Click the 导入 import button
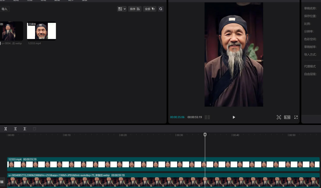This screenshot has width=321, height=188. pyautogui.click(x=4, y=9)
